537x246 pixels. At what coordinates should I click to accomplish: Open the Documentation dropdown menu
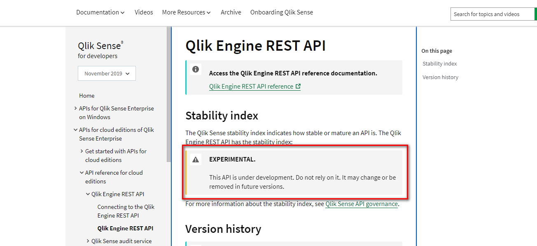(x=100, y=12)
